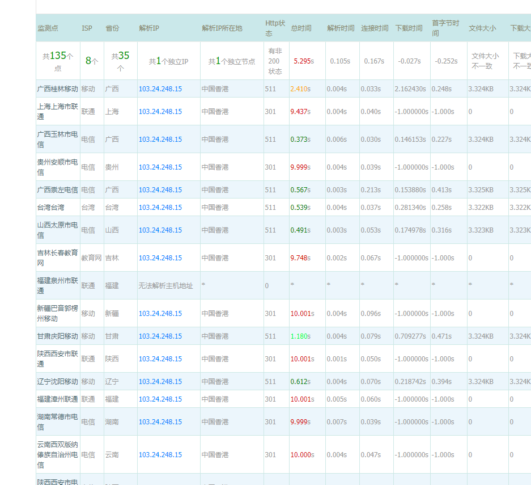Viewport: 531px width, 485px height.
Task: Click the 吉林长春教育网 monitoring point name
Action: click(57, 258)
